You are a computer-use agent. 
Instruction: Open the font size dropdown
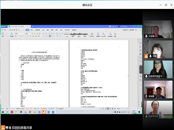(30, 34)
